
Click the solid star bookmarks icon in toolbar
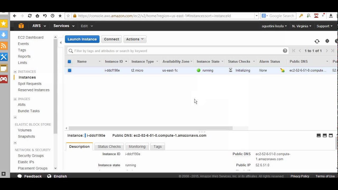click(x=60, y=16)
